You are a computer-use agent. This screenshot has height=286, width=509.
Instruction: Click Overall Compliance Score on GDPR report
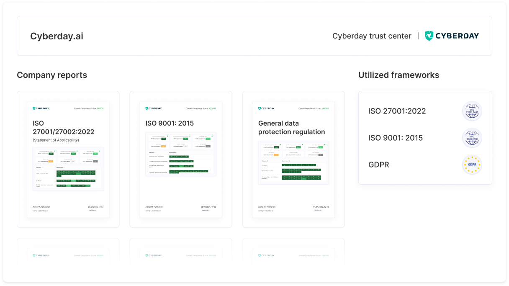pos(314,108)
